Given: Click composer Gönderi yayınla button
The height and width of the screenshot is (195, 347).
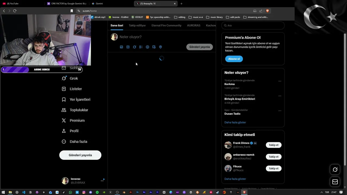Looking at the screenshot, I should click(200, 47).
